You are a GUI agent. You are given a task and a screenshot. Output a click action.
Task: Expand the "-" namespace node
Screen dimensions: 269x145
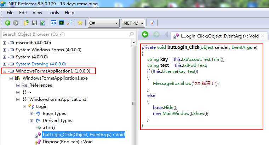pyautogui.click(x=18, y=92)
